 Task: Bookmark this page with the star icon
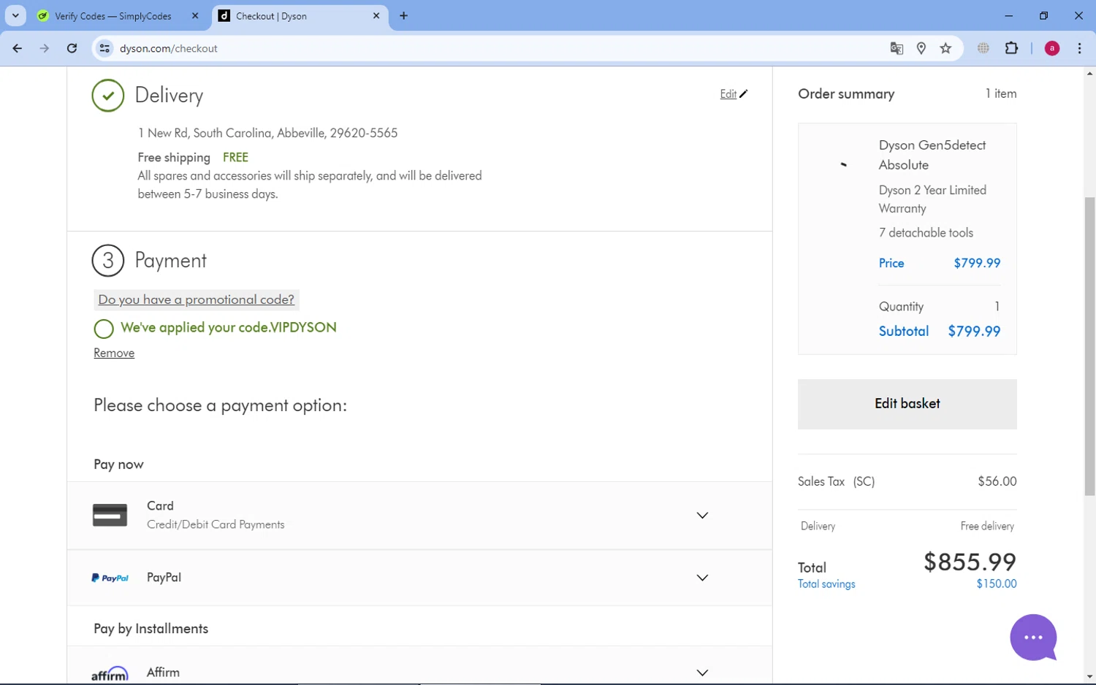[x=945, y=48]
